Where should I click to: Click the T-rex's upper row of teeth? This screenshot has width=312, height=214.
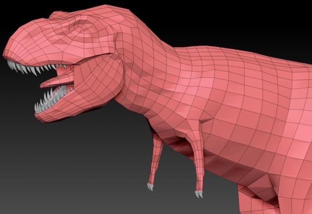(x=29, y=68)
